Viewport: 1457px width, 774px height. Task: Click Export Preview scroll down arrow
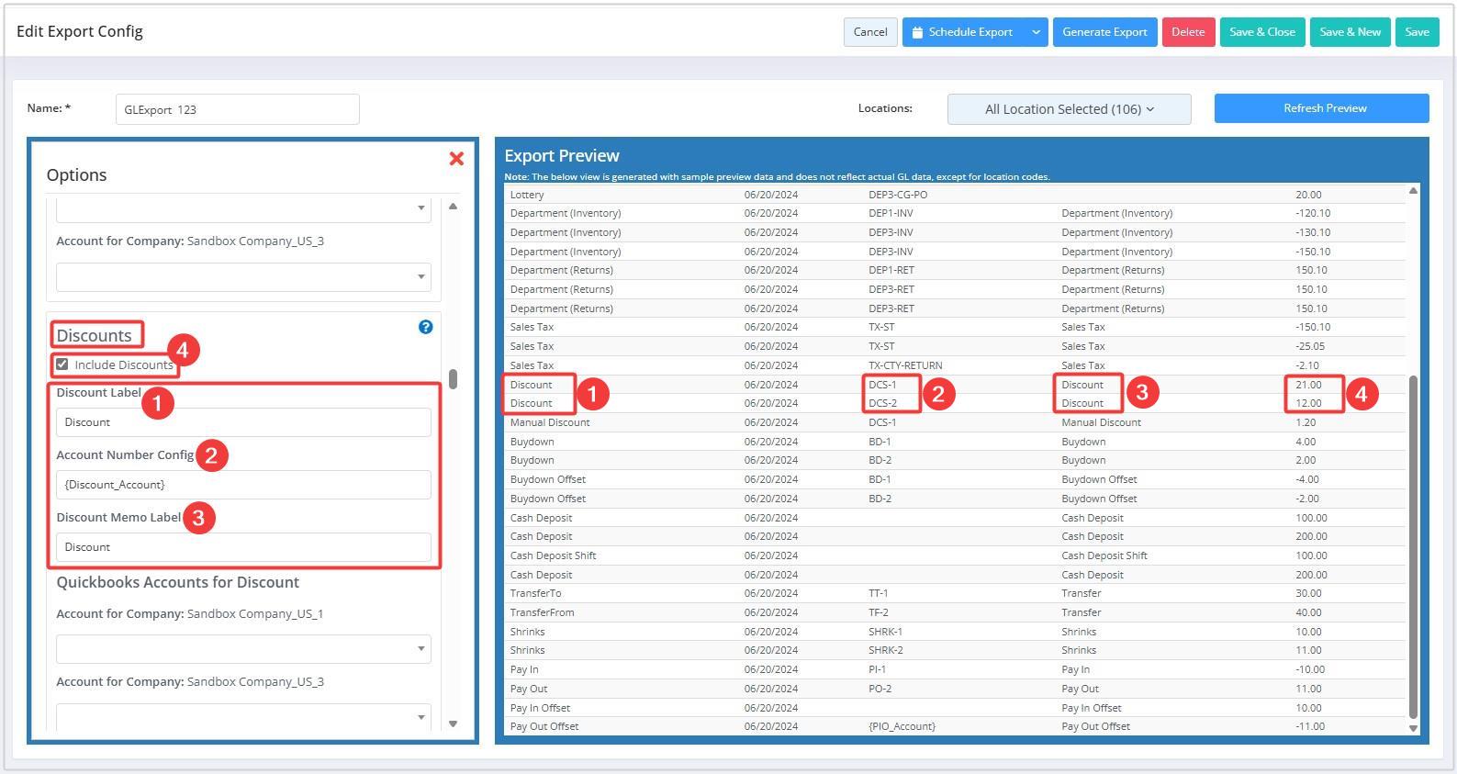pyautogui.click(x=1413, y=728)
